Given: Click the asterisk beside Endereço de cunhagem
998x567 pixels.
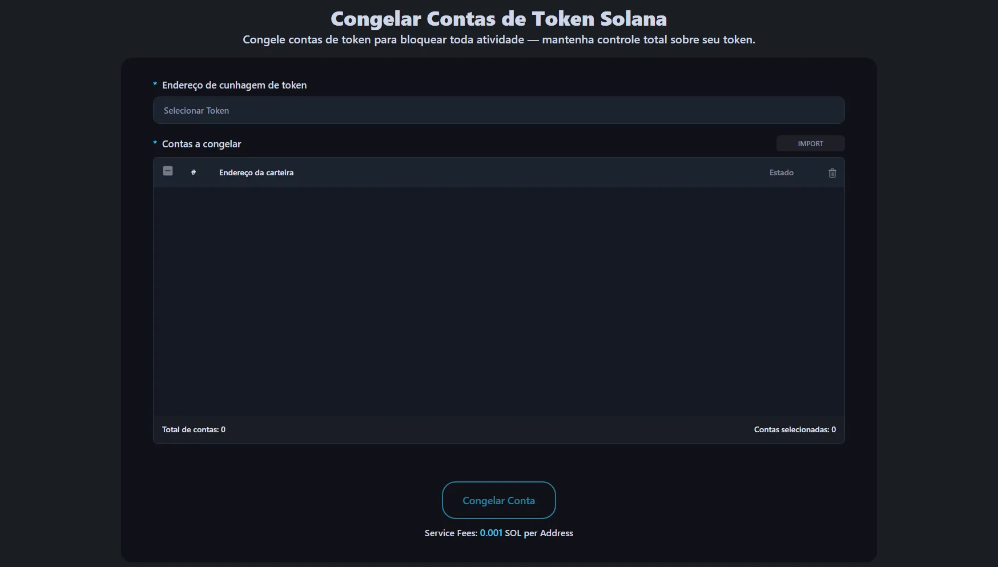Looking at the screenshot, I should 155,85.
